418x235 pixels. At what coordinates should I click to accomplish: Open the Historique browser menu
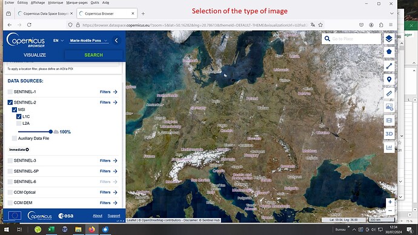point(56,2)
